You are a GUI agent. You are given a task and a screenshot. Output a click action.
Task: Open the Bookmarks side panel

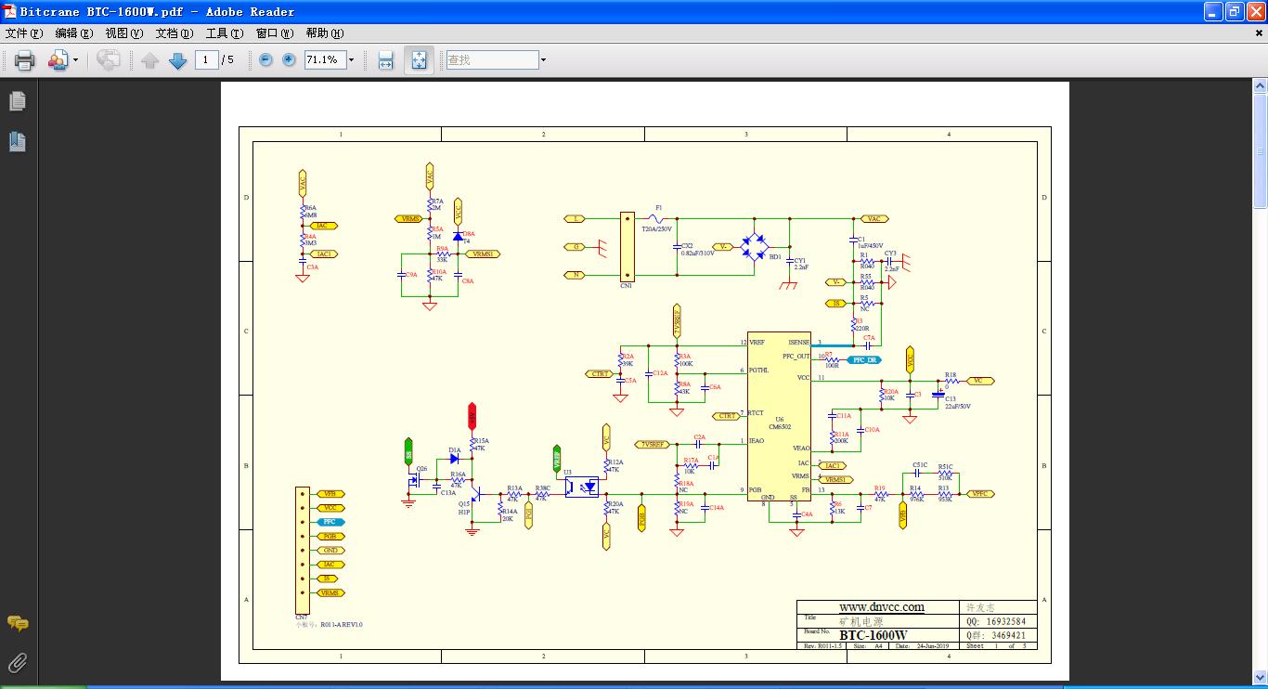(17, 141)
